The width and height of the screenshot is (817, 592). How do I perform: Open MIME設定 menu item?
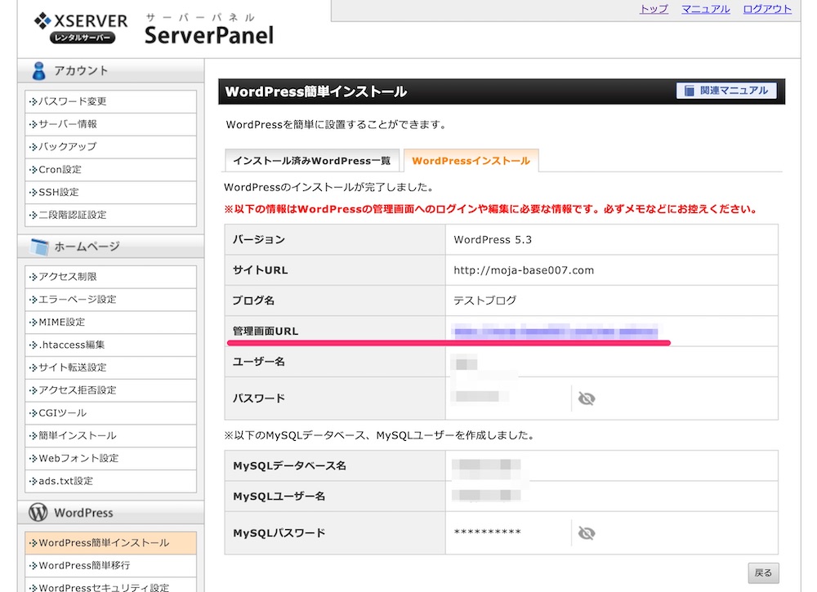[110, 322]
